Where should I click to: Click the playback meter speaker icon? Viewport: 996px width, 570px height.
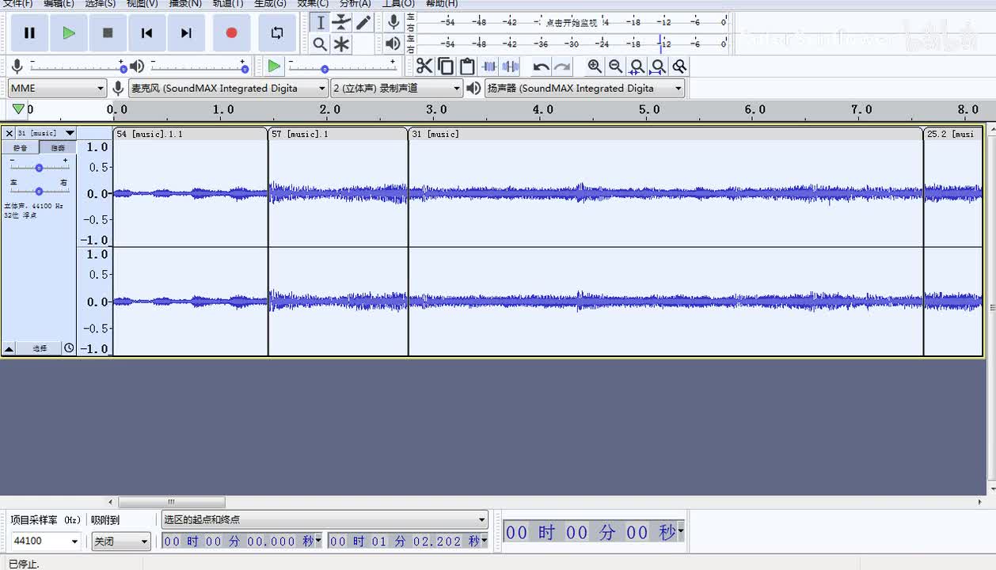click(x=393, y=44)
